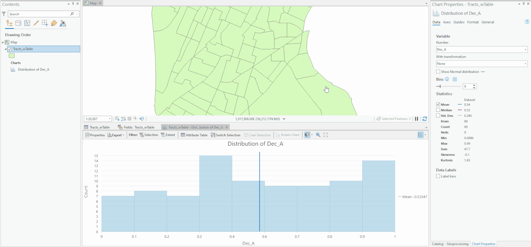
Task: Switch to List By Data Source view
Action: [18, 23]
